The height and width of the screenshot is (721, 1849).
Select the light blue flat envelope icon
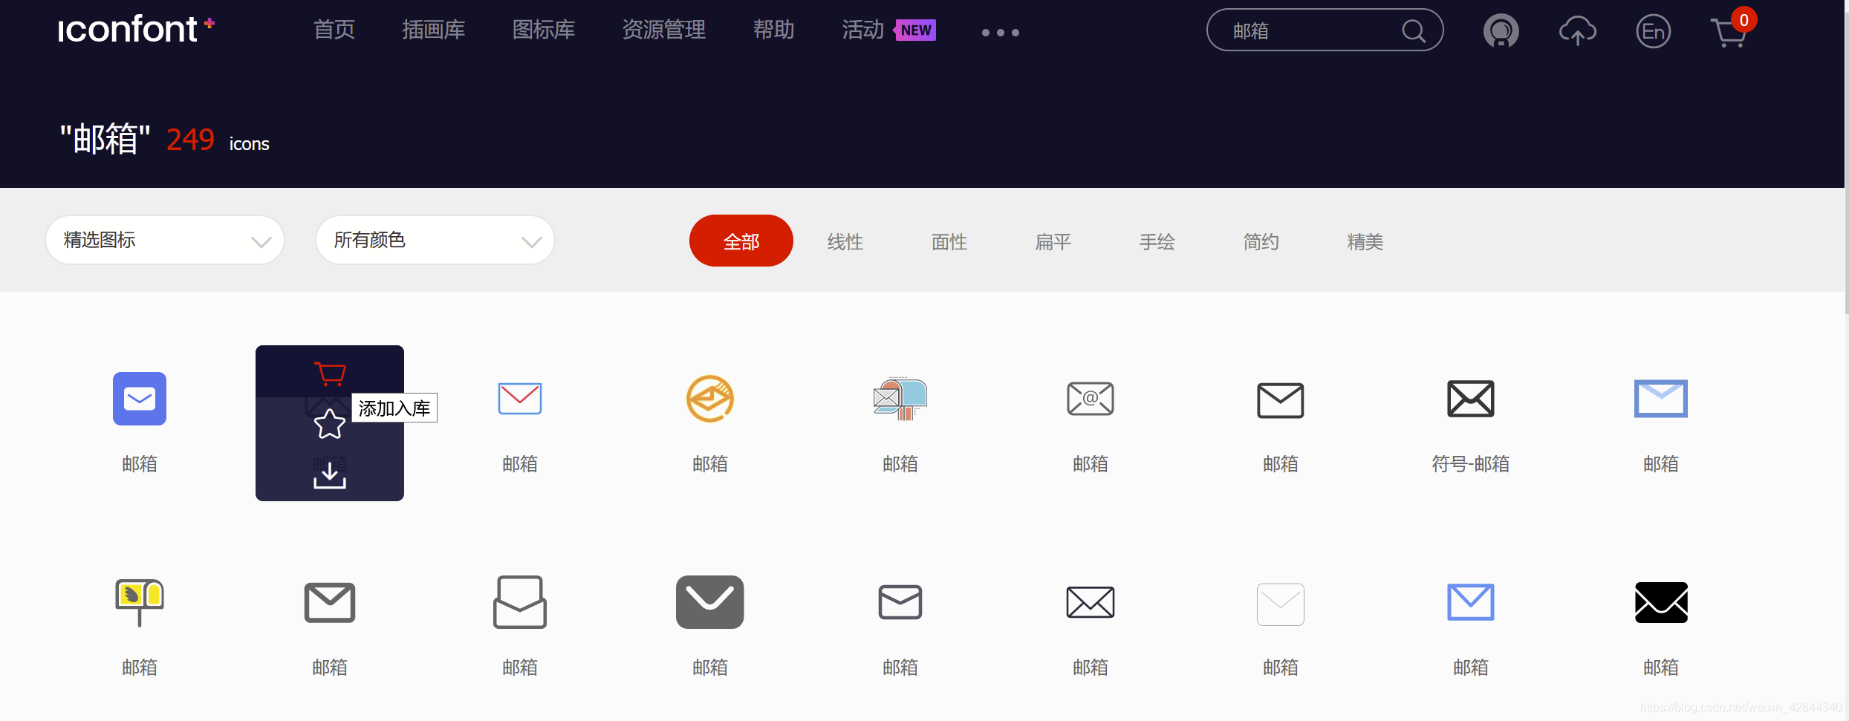[1661, 399]
